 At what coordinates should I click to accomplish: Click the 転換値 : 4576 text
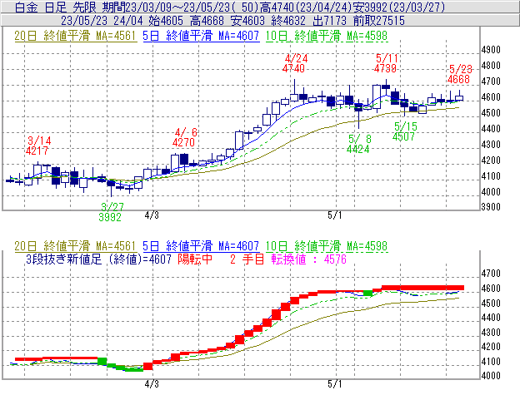pos(309,259)
